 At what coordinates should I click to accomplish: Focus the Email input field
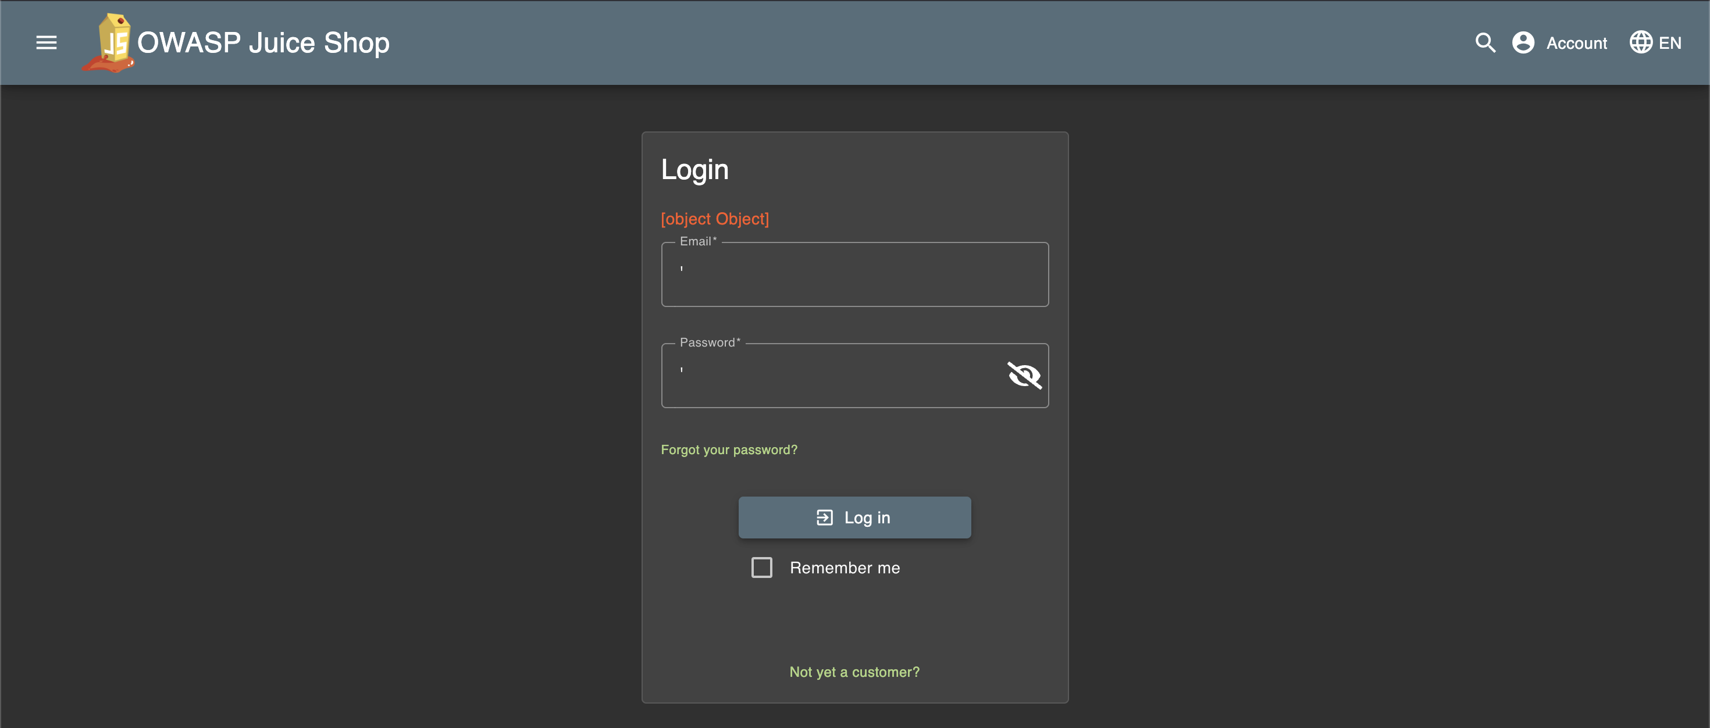pos(854,276)
